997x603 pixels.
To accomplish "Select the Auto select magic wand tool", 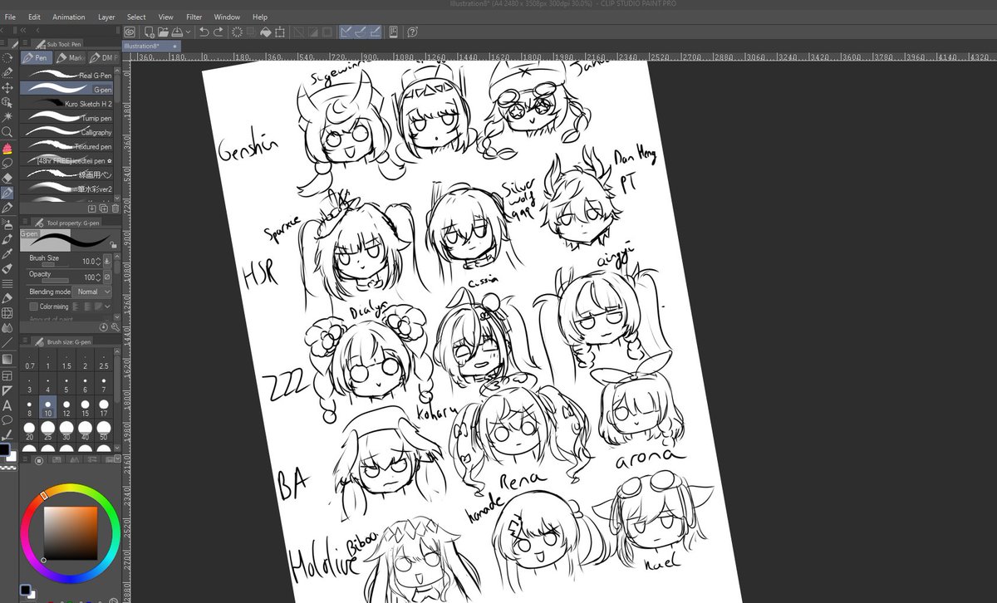I will click(x=7, y=116).
